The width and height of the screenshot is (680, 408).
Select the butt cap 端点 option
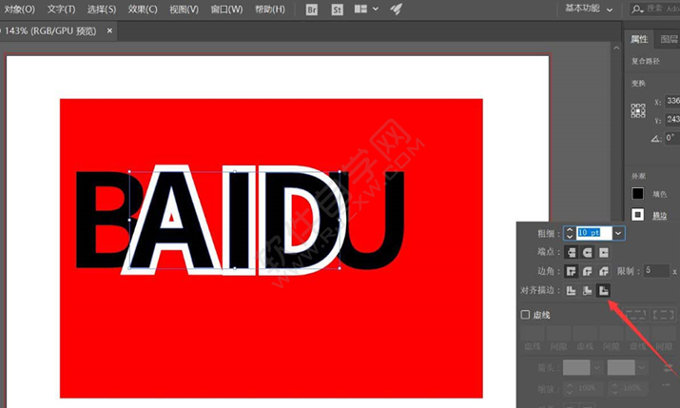pyautogui.click(x=572, y=252)
